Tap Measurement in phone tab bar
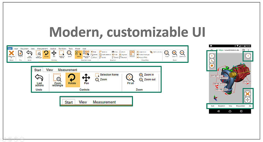Image resolution: width=263 pixels, height=142 pixels. 240,106
